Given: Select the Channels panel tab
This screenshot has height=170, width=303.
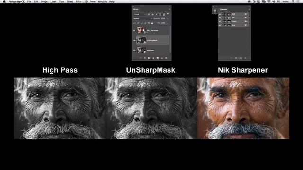Looking at the screenshot, I should coord(223,9).
